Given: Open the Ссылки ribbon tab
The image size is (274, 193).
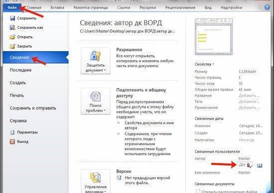Looking at the screenshot, I should click(124, 7).
